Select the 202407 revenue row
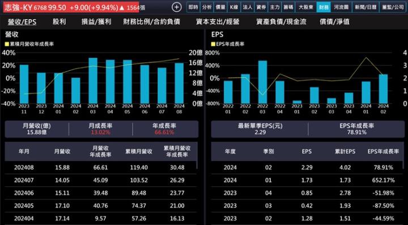Viewport: 408px width, 225px height. [100, 180]
